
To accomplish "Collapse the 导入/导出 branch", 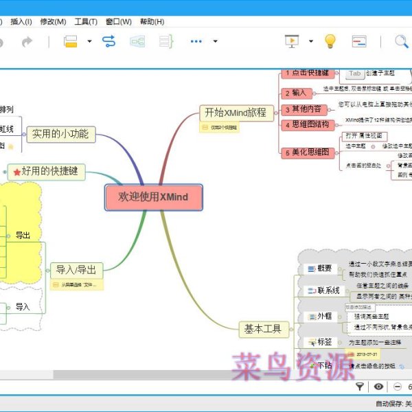I will tap(47, 271).
